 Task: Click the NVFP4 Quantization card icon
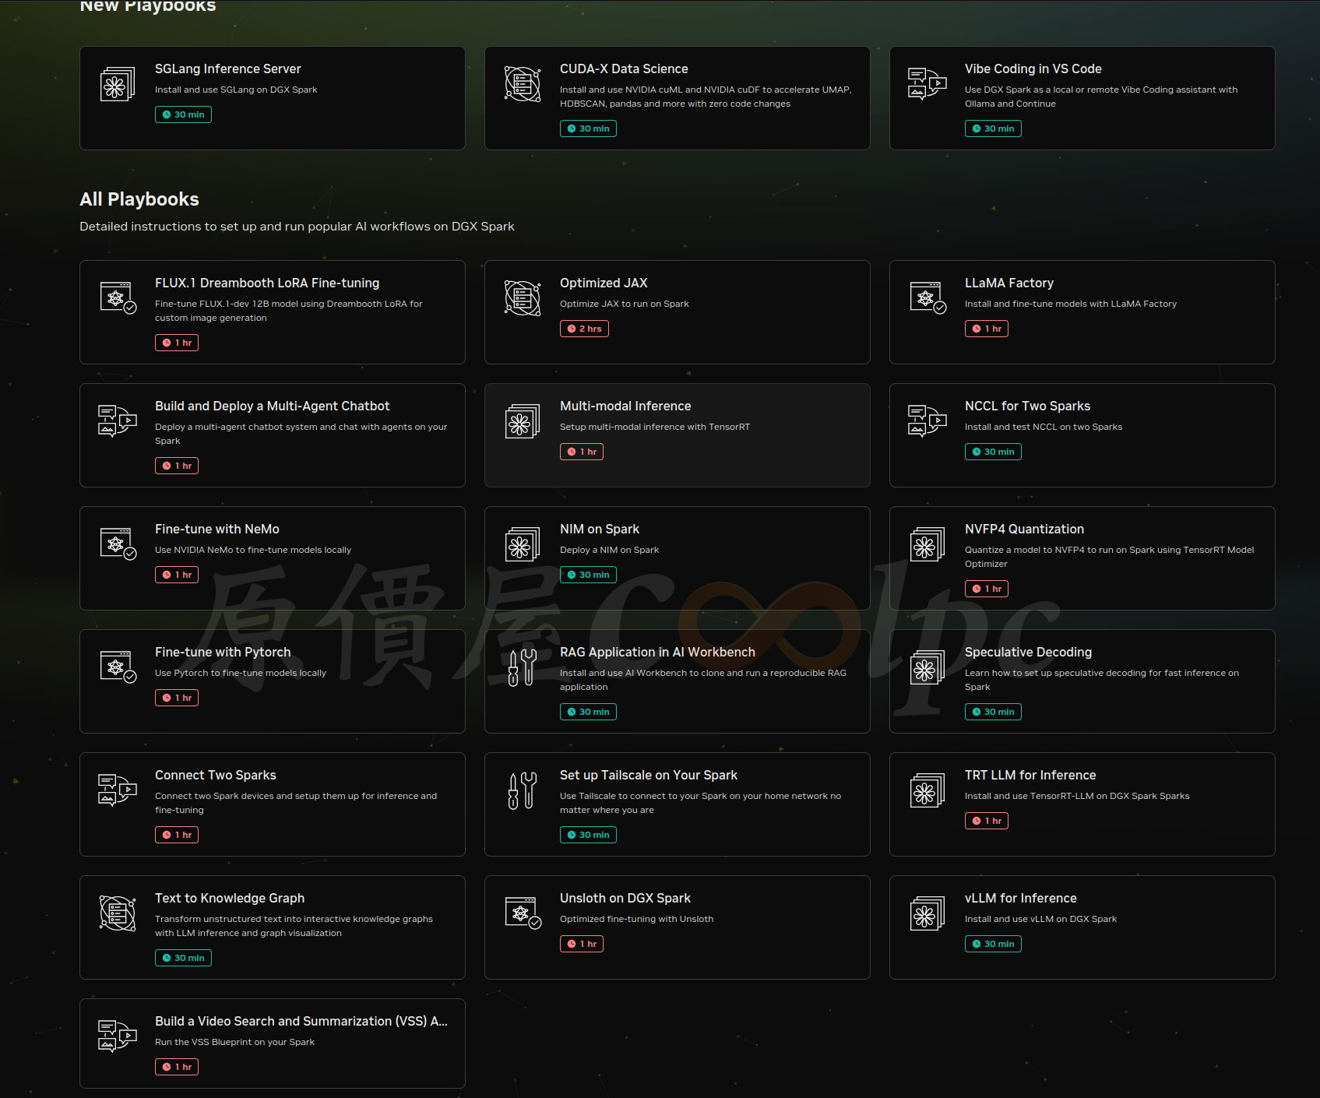pyautogui.click(x=927, y=544)
